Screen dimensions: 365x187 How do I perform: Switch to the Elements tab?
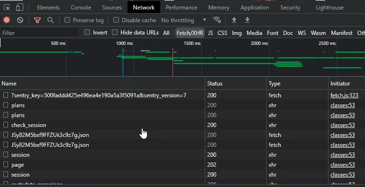tap(48, 8)
